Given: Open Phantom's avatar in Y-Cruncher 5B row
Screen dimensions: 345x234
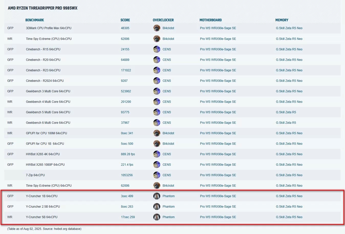Looking at the screenshot, I should click(157, 217).
